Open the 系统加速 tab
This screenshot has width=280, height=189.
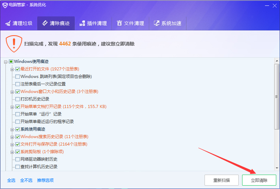(168, 24)
